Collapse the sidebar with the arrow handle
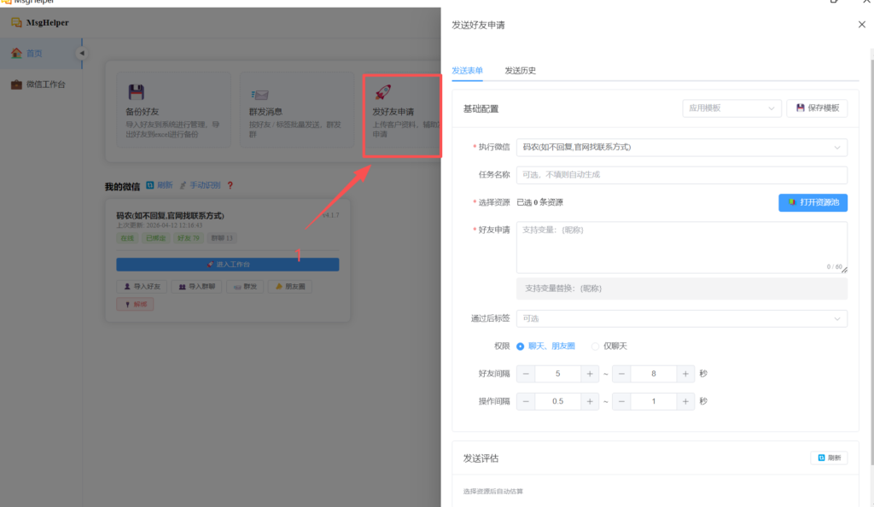Image resolution: width=874 pixels, height=507 pixels. (82, 54)
